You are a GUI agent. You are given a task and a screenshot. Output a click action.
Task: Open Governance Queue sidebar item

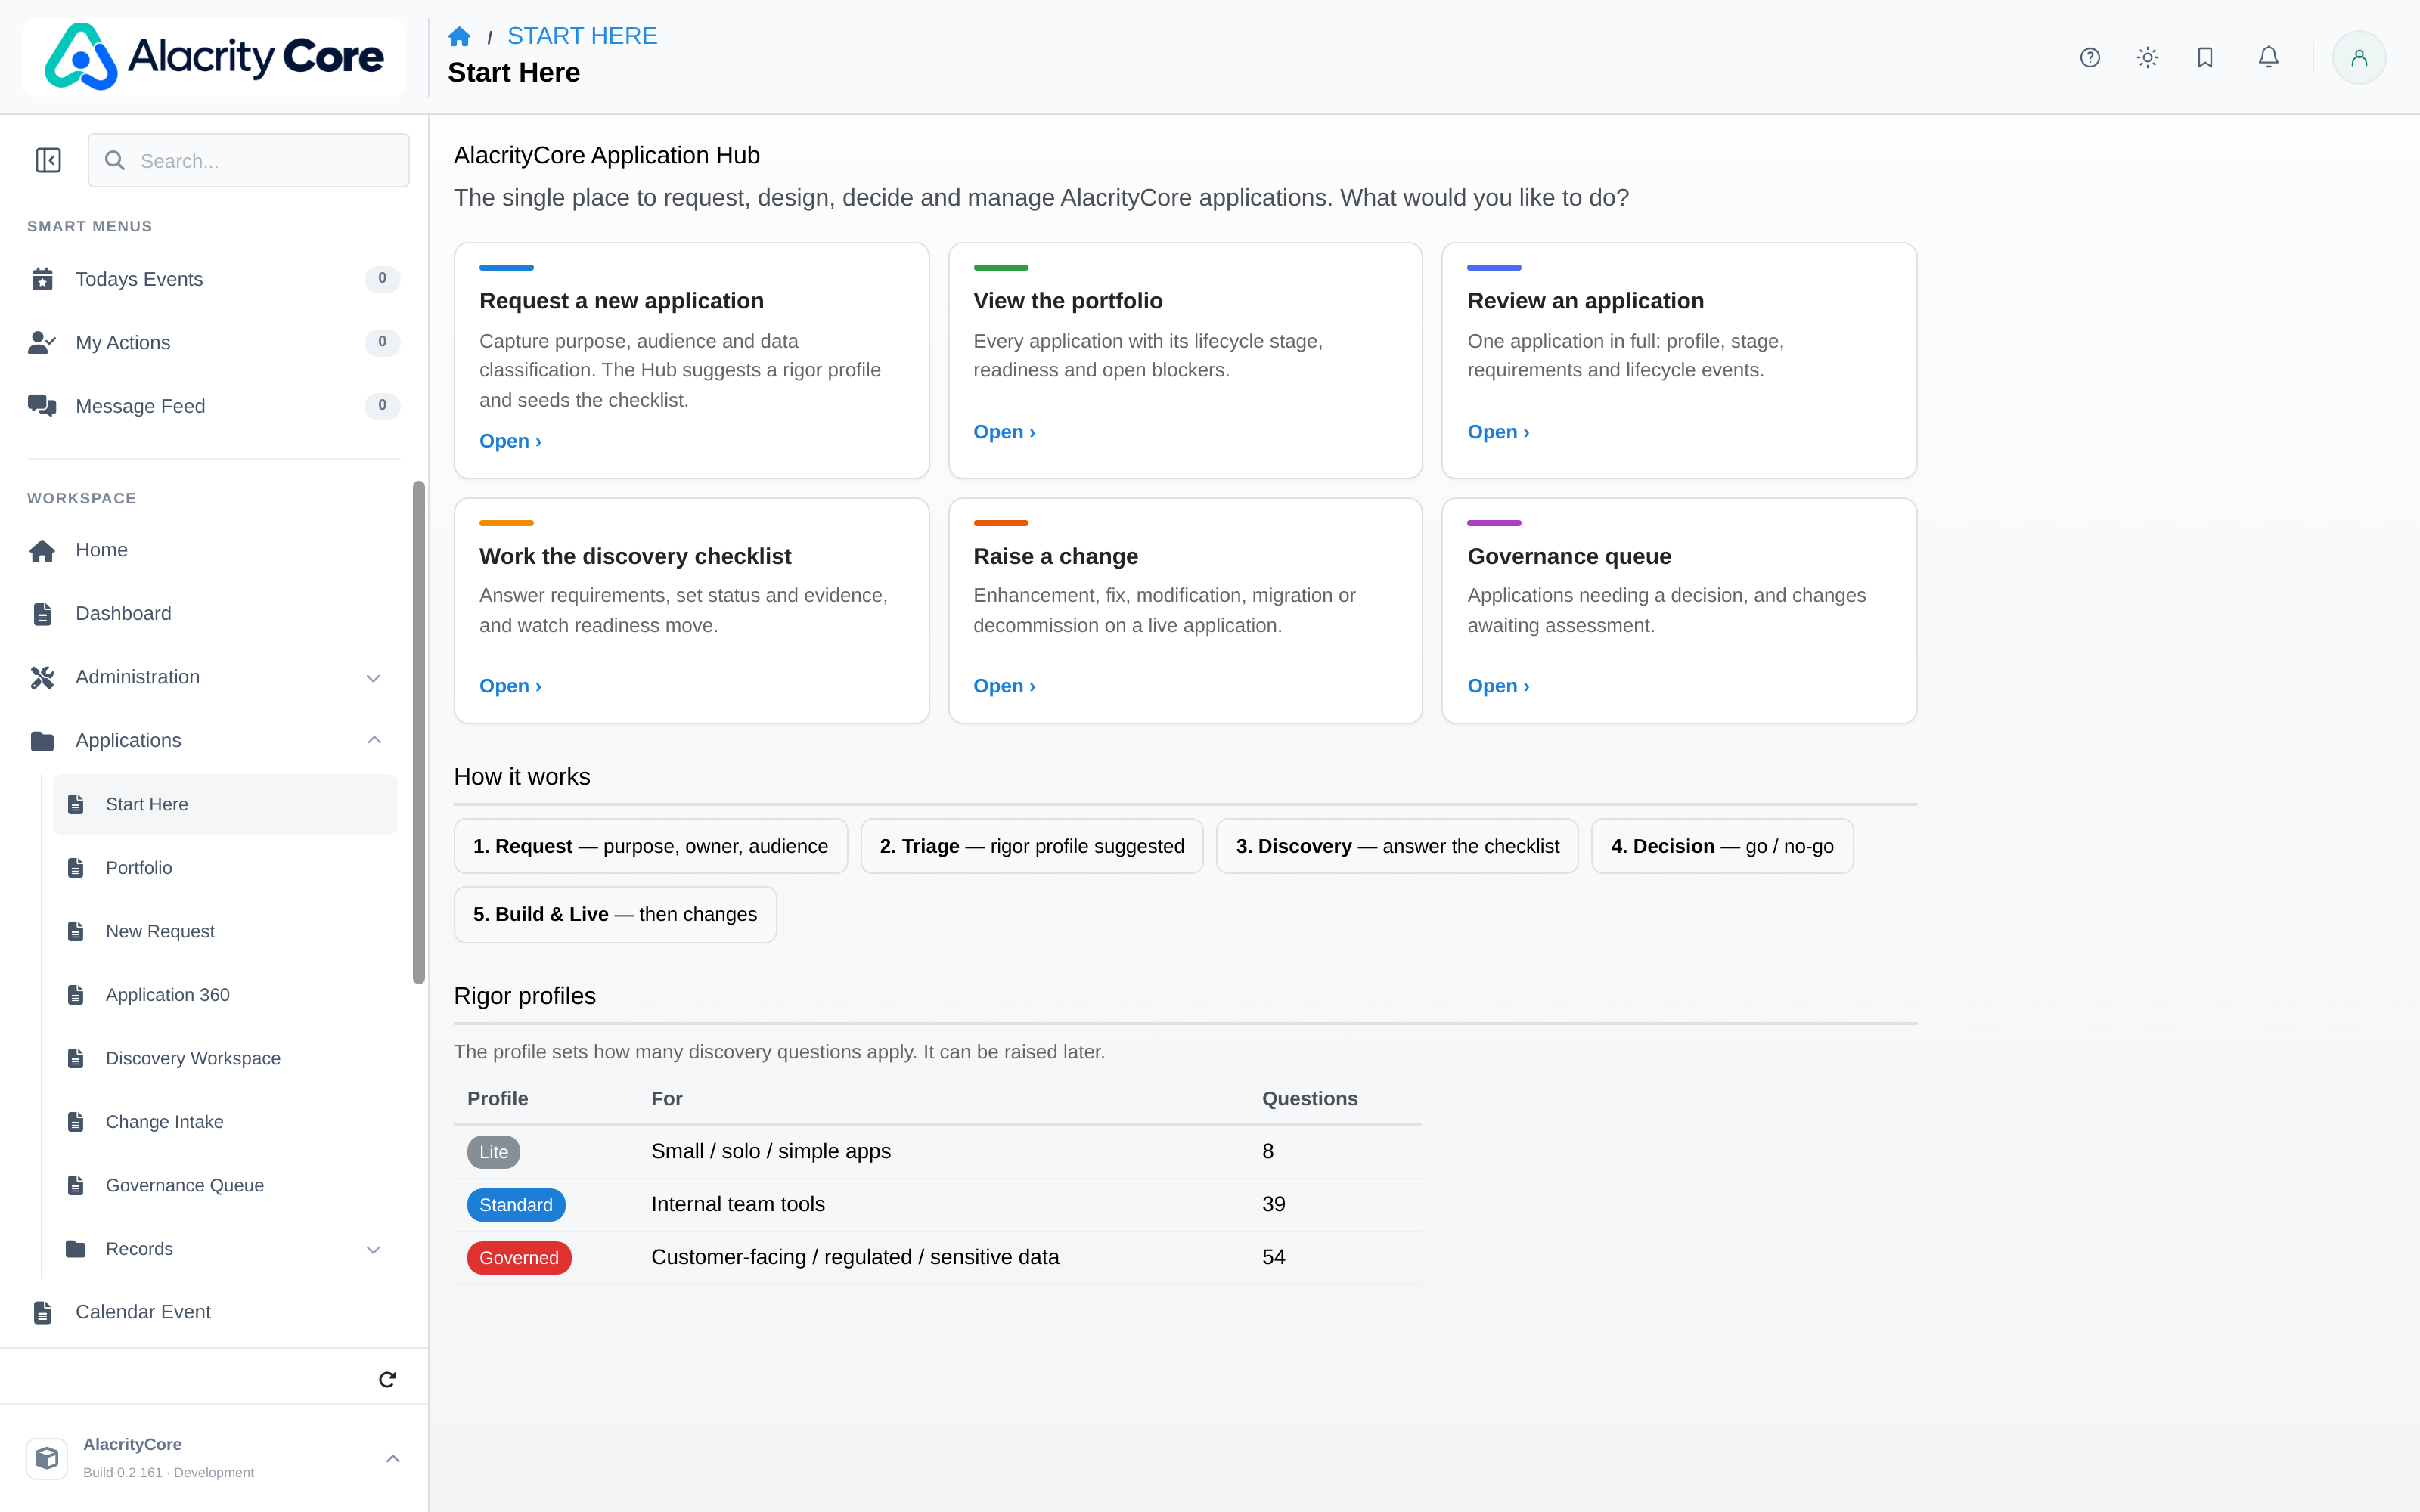225,1185
